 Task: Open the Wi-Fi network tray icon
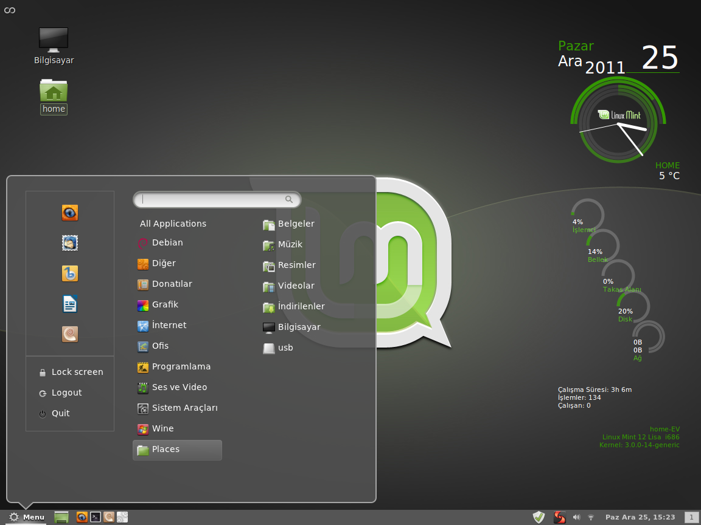point(591,518)
